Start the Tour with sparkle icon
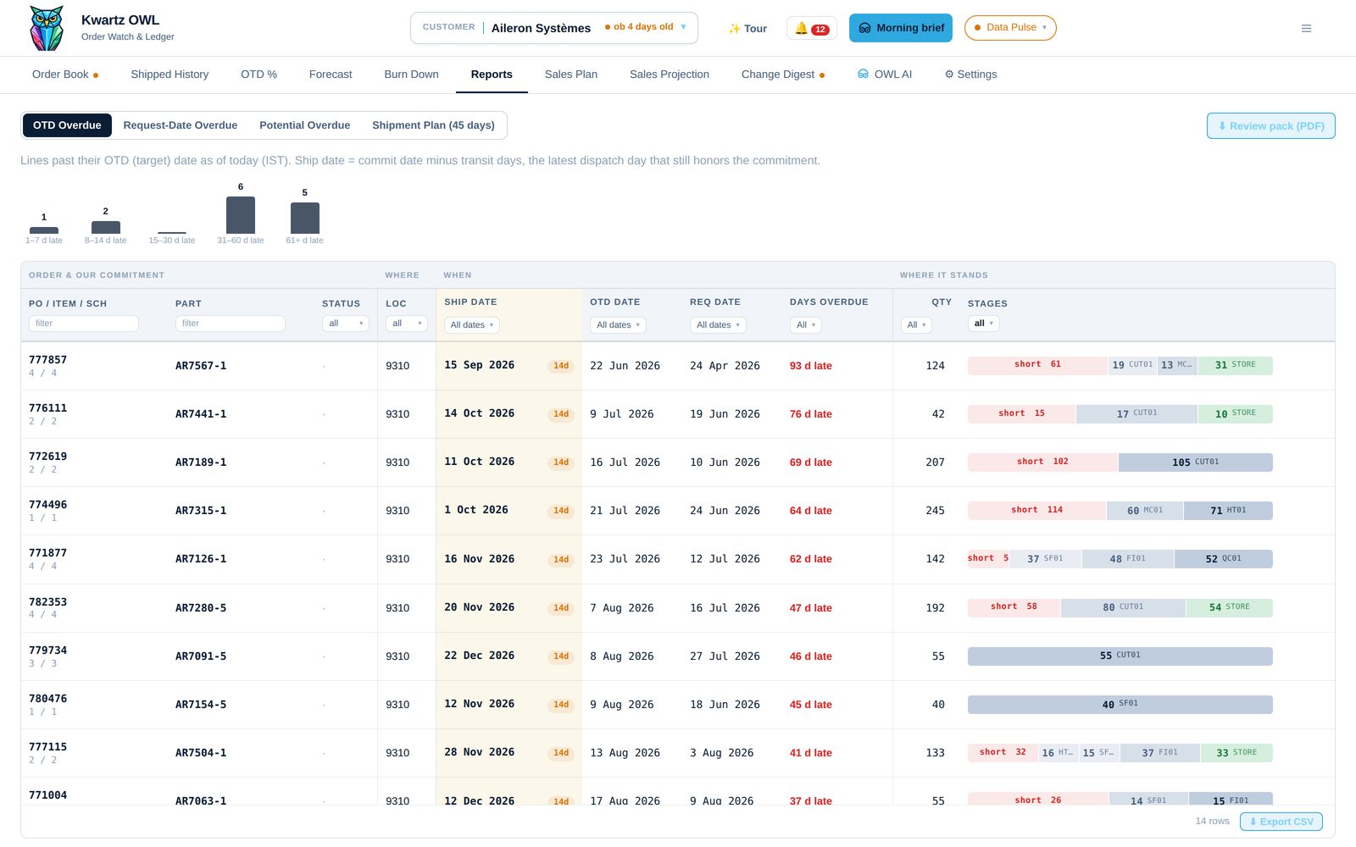Viewport: 1356px width, 847px height. (x=747, y=28)
